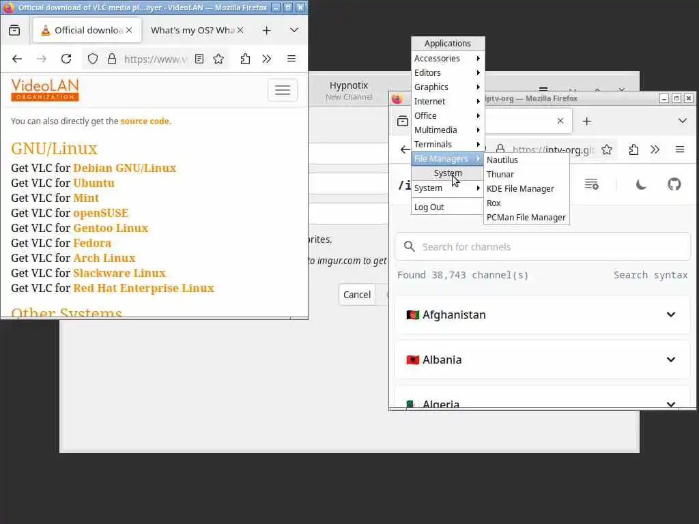Screen dimensions: 699x524
Task: Open the Slackware Linux download link
Action: pos(119,273)
